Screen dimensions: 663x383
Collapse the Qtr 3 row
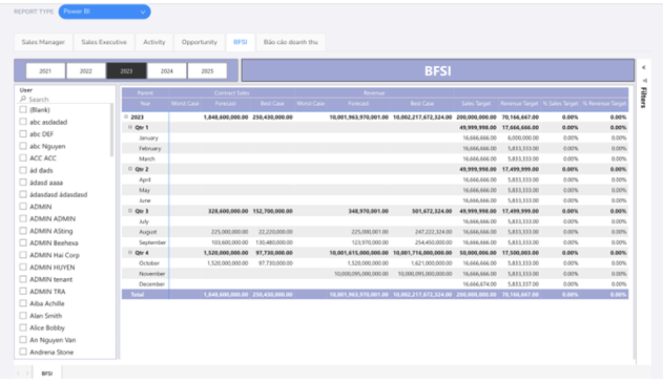[130, 211]
